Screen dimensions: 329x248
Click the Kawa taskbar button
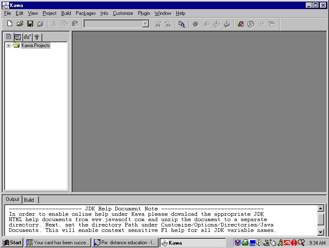(192, 243)
